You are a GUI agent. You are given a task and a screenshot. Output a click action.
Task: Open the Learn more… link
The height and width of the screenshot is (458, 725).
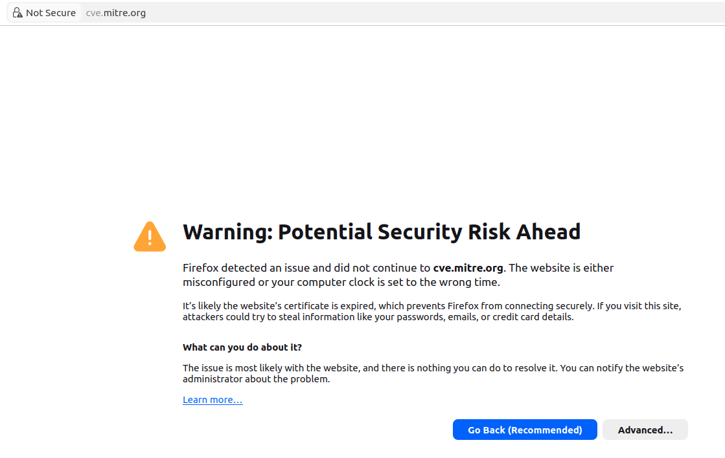pos(213,400)
